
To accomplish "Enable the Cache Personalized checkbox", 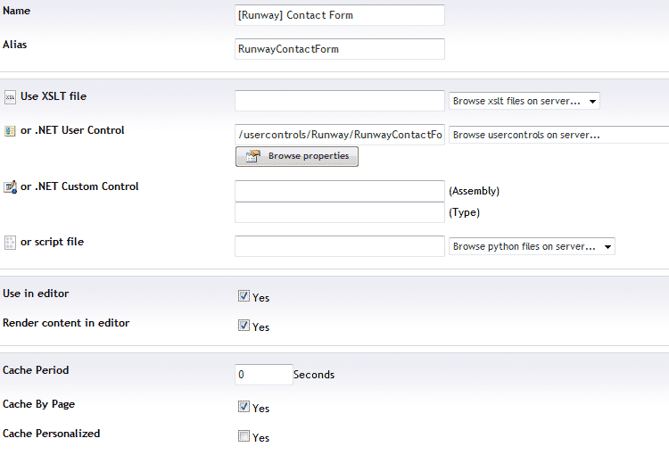I will 244,436.
